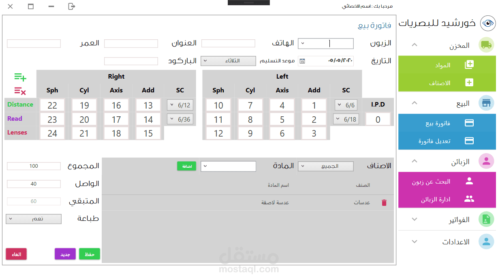This screenshot has height=280, width=498.
Task: Click the blue settings person icon
Action: [486, 242]
